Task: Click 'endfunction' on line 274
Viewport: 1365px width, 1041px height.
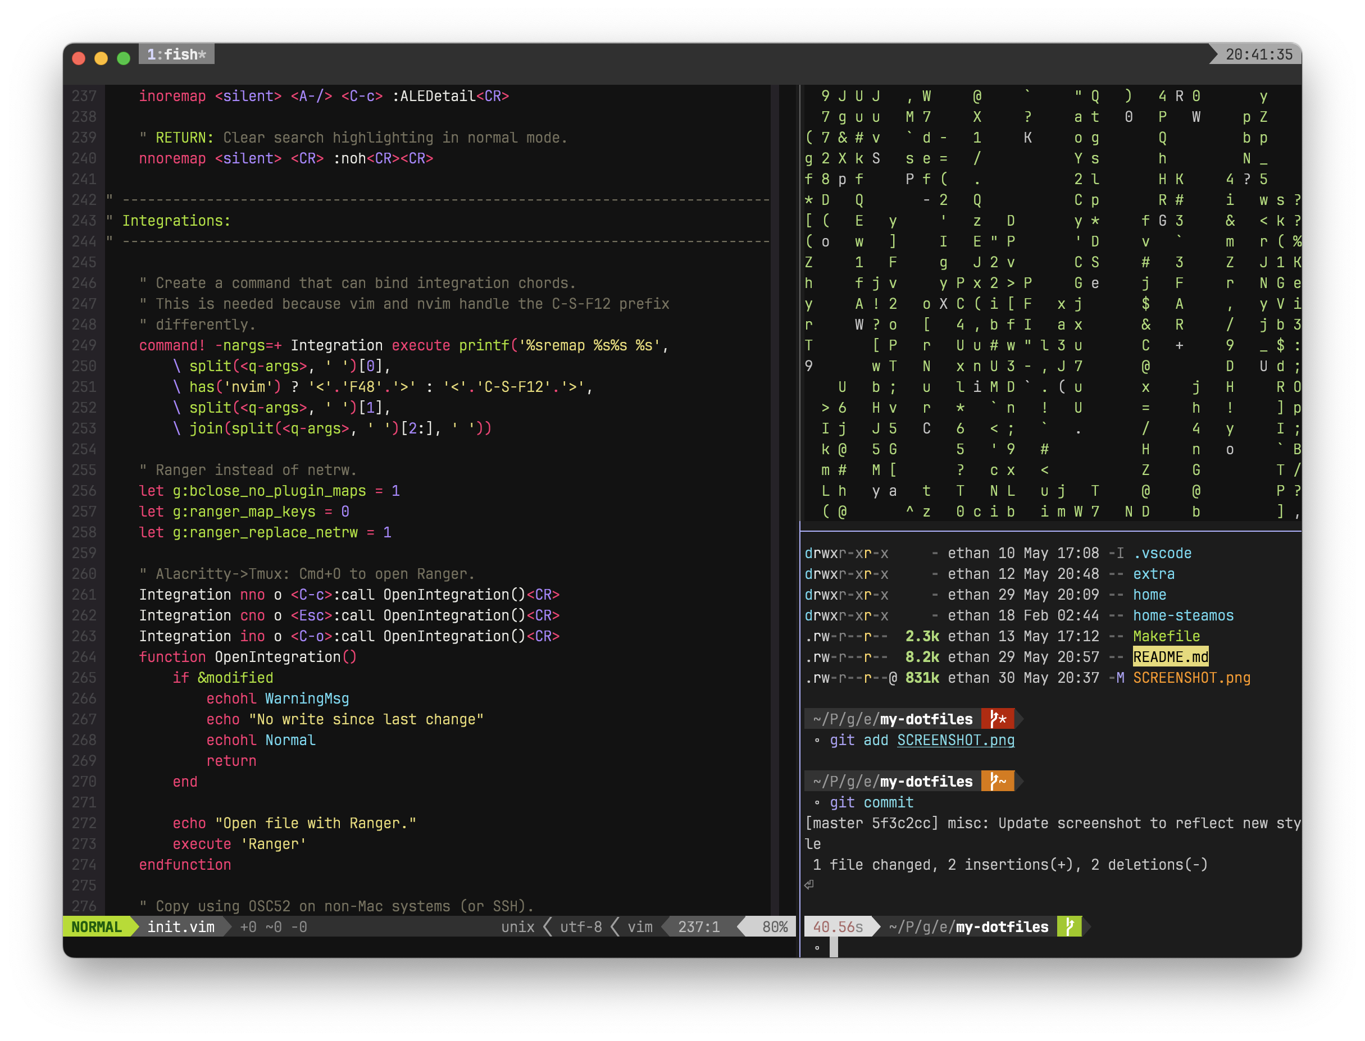Action: click(185, 865)
